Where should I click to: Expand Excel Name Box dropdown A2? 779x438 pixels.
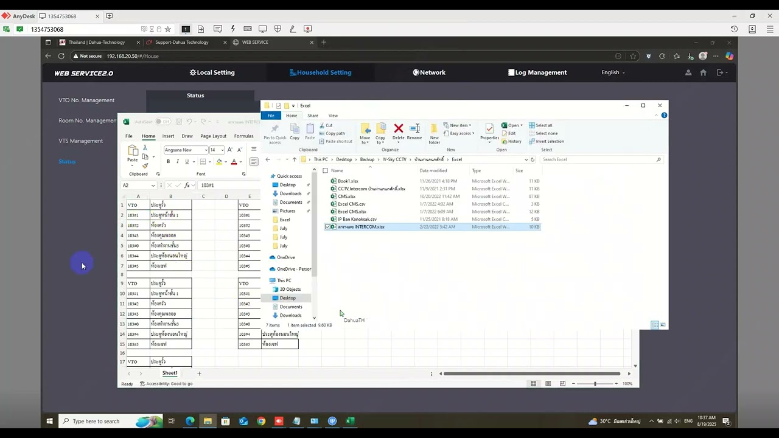(153, 185)
